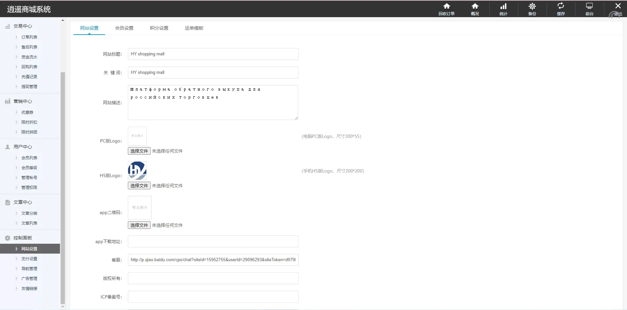Open the 概况 overview icon
The width and height of the screenshot is (627, 310).
click(475, 6)
